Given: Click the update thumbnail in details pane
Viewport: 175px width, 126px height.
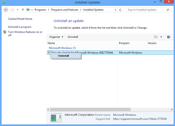Looking at the screenshot, I should 56,118.
